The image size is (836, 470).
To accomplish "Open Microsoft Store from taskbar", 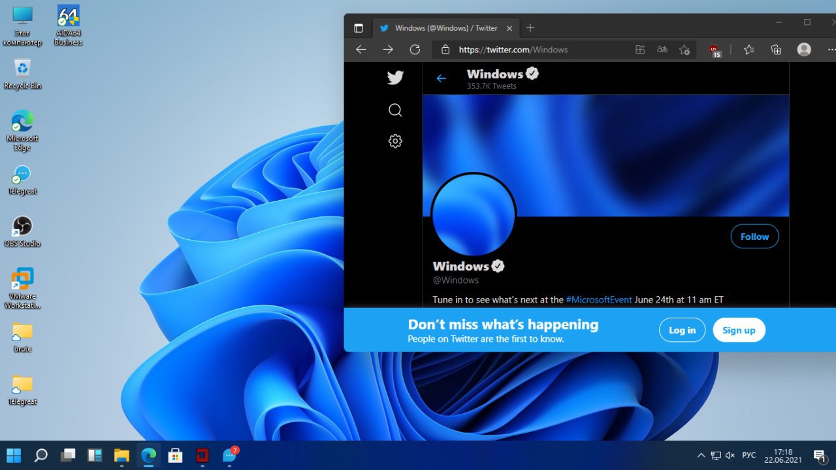I will (x=175, y=455).
